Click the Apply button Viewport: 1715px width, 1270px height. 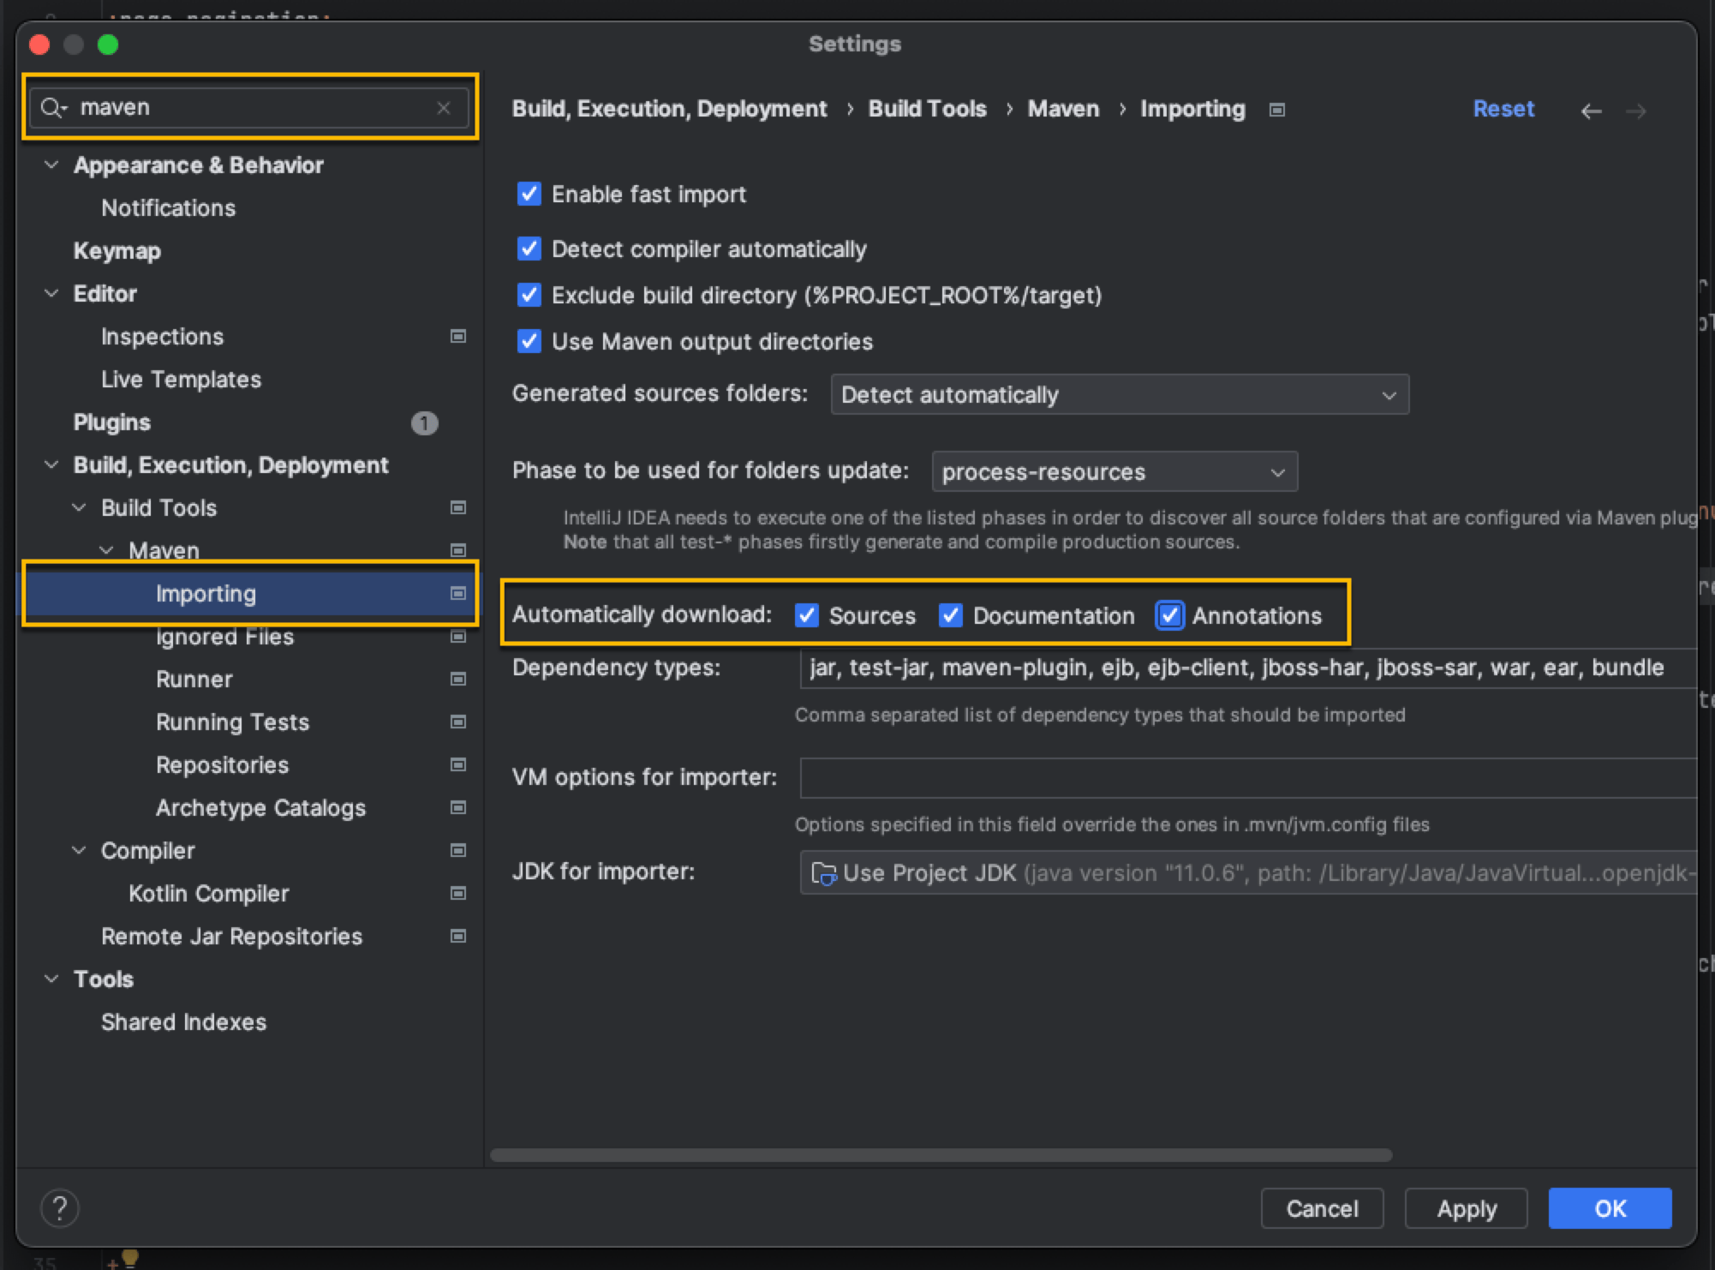[1466, 1208]
